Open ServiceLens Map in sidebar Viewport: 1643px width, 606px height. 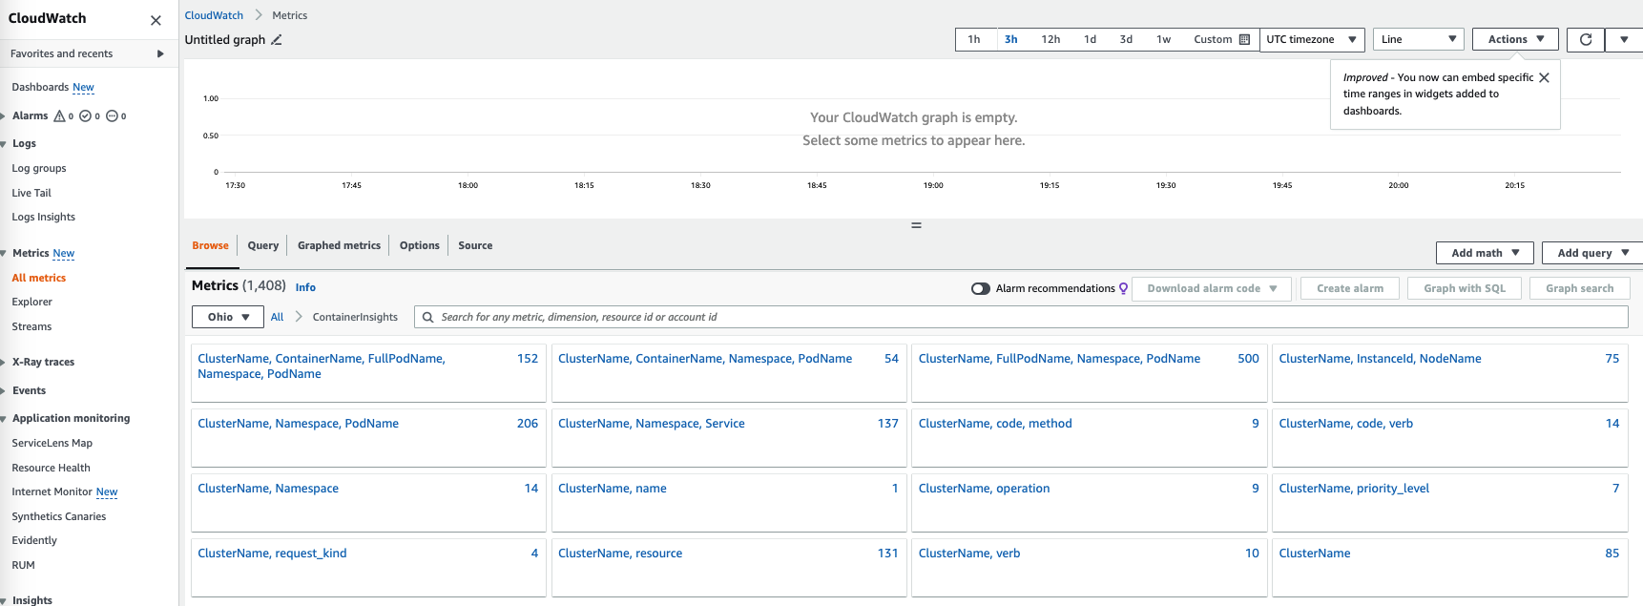point(52,443)
